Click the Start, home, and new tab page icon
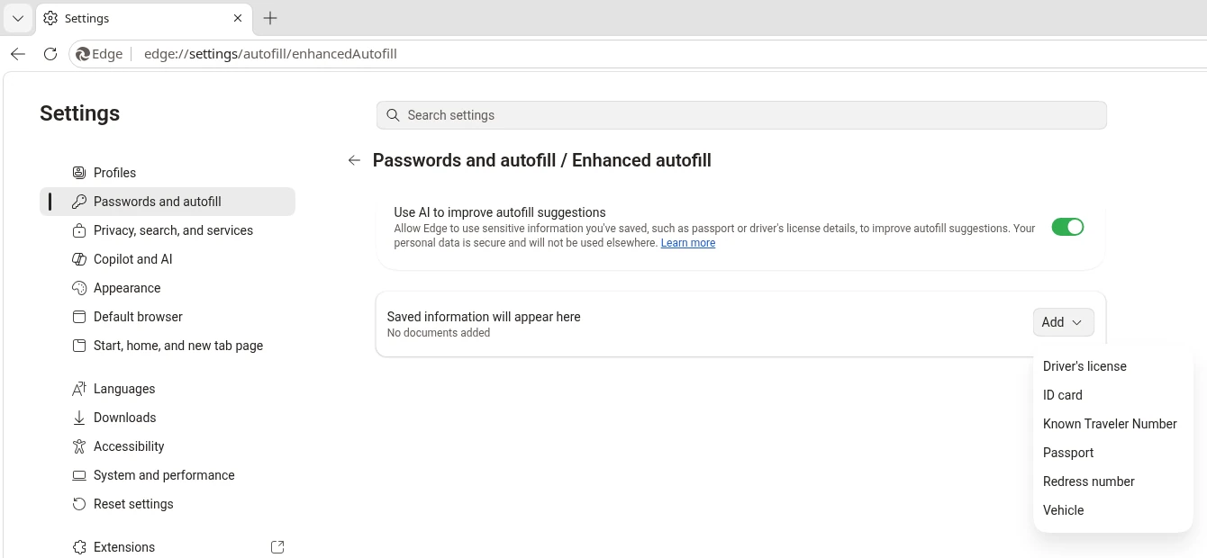The image size is (1207, 558). pos(79,346)
